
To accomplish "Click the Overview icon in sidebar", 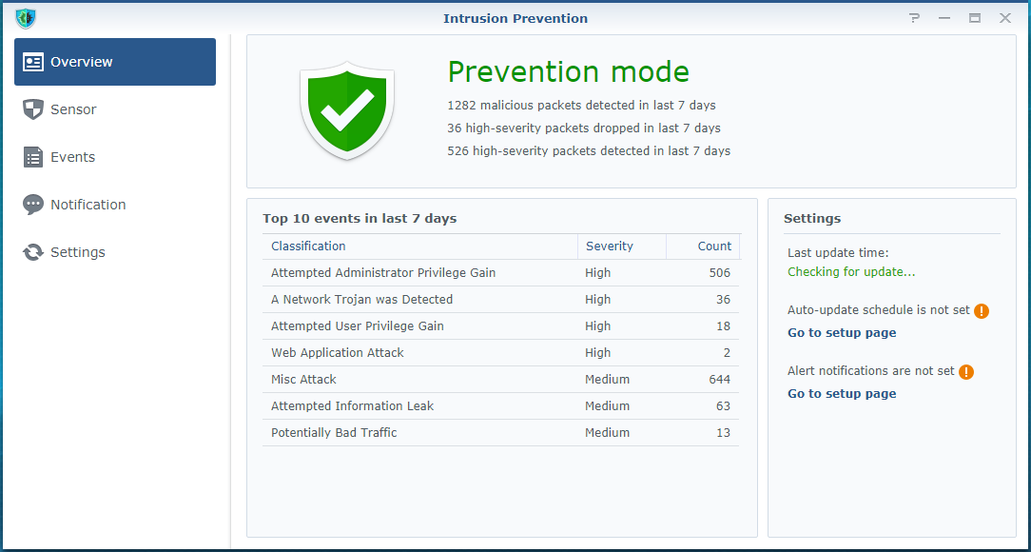I will point(33,62).
